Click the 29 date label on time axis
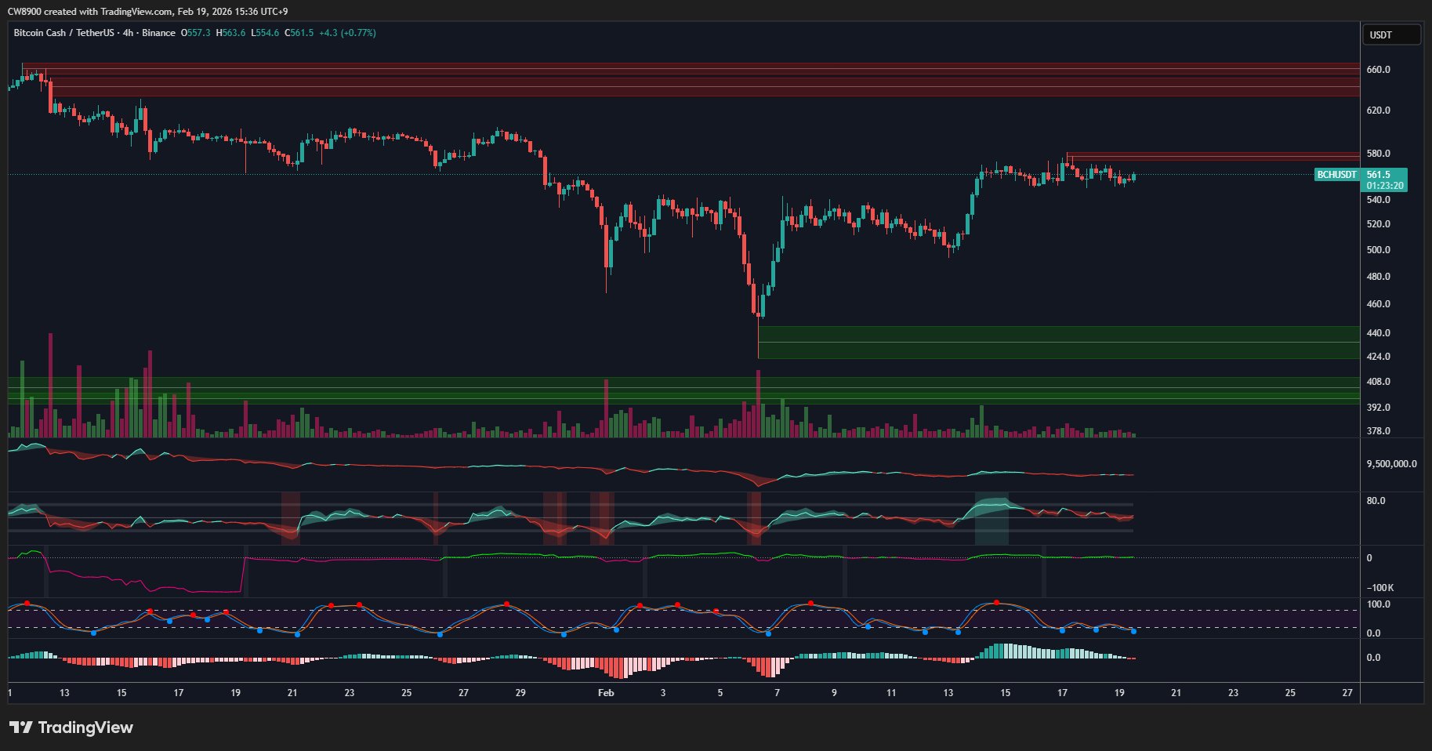 coord(520,693)
